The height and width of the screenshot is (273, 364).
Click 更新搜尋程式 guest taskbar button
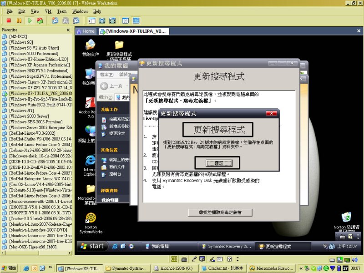(283, 246)
